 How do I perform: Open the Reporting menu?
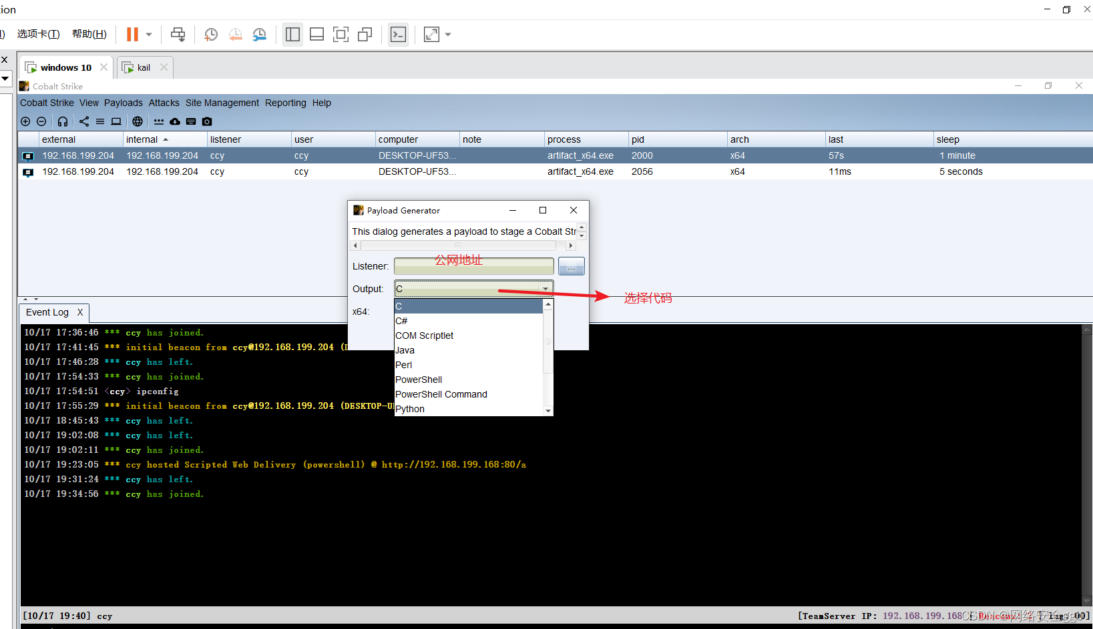pos(286,103)
